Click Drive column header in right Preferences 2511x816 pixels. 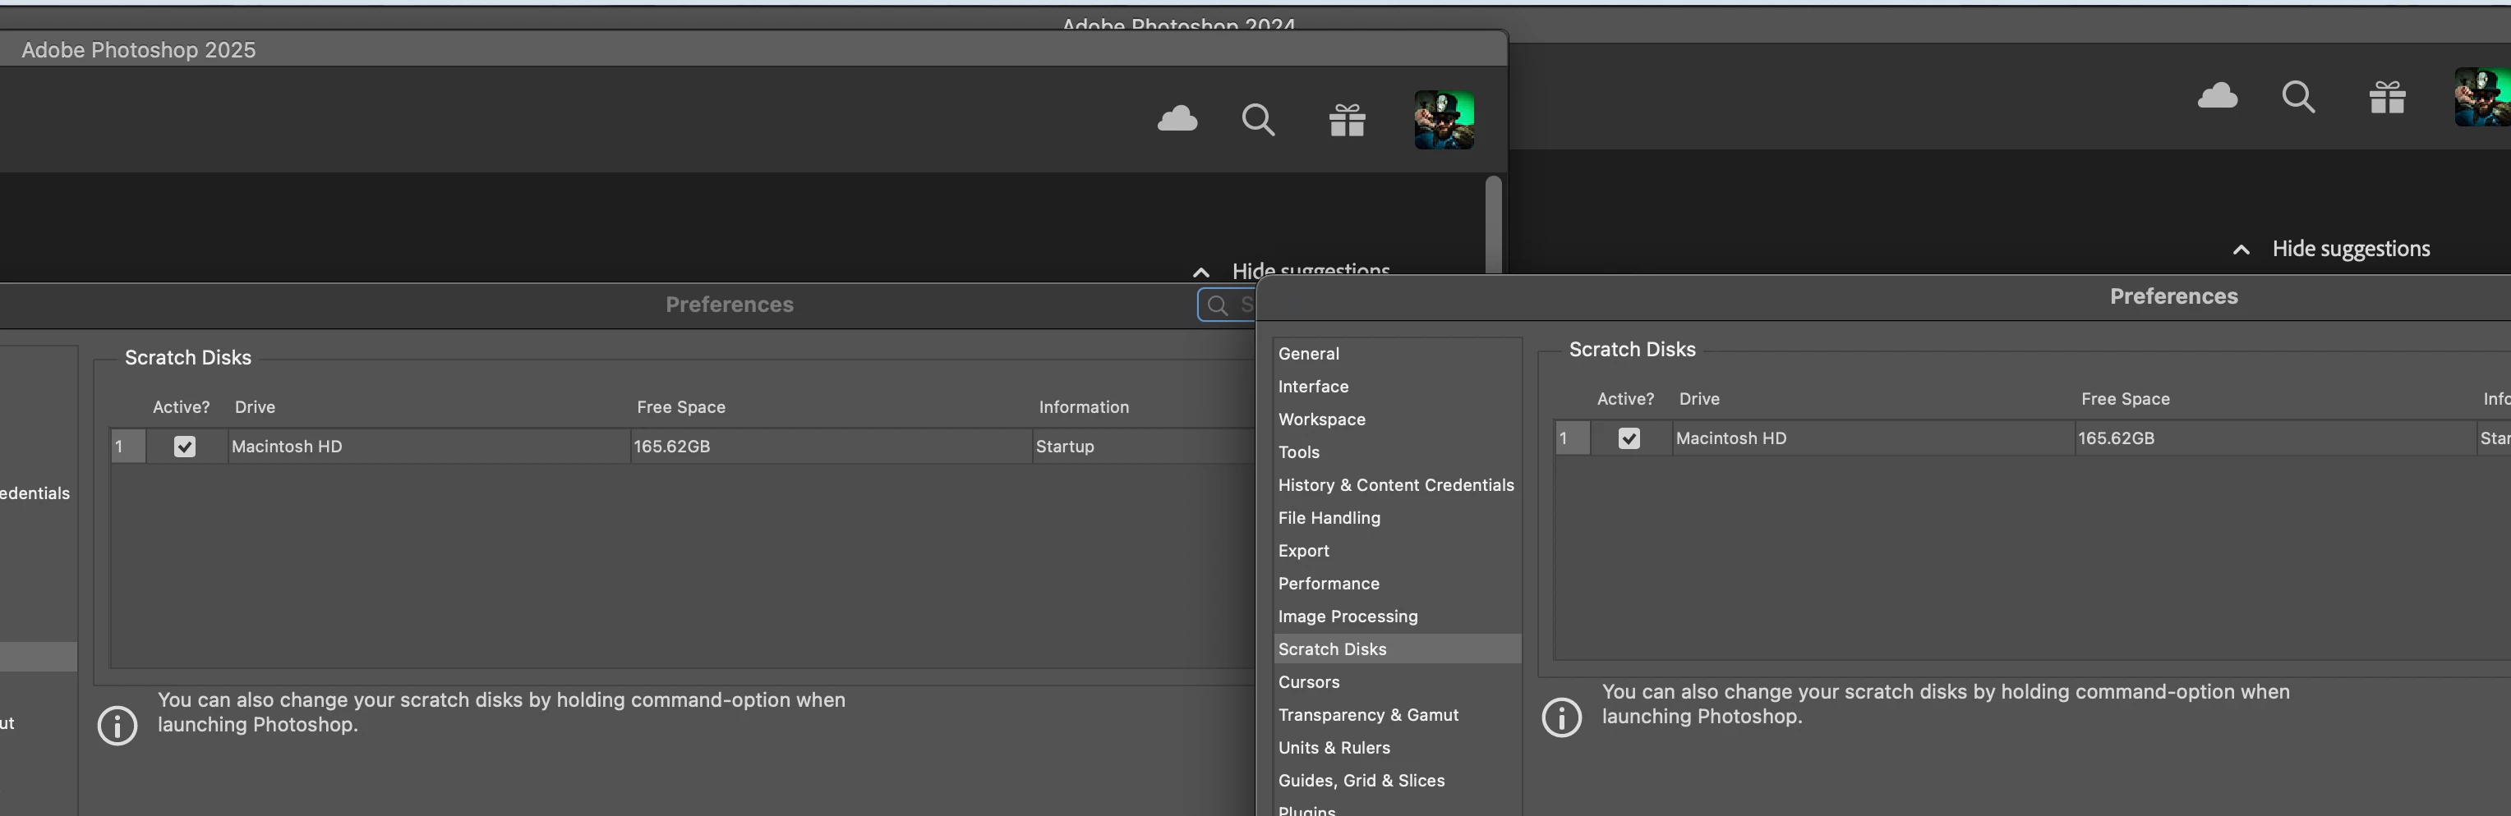pyautogui.click(x=1699, y=399)
